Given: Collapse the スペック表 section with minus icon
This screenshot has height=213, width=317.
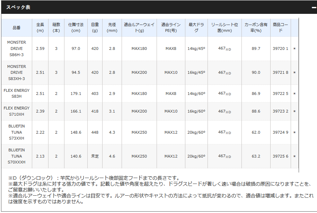Looking at the screenshot, I should 314,8.
